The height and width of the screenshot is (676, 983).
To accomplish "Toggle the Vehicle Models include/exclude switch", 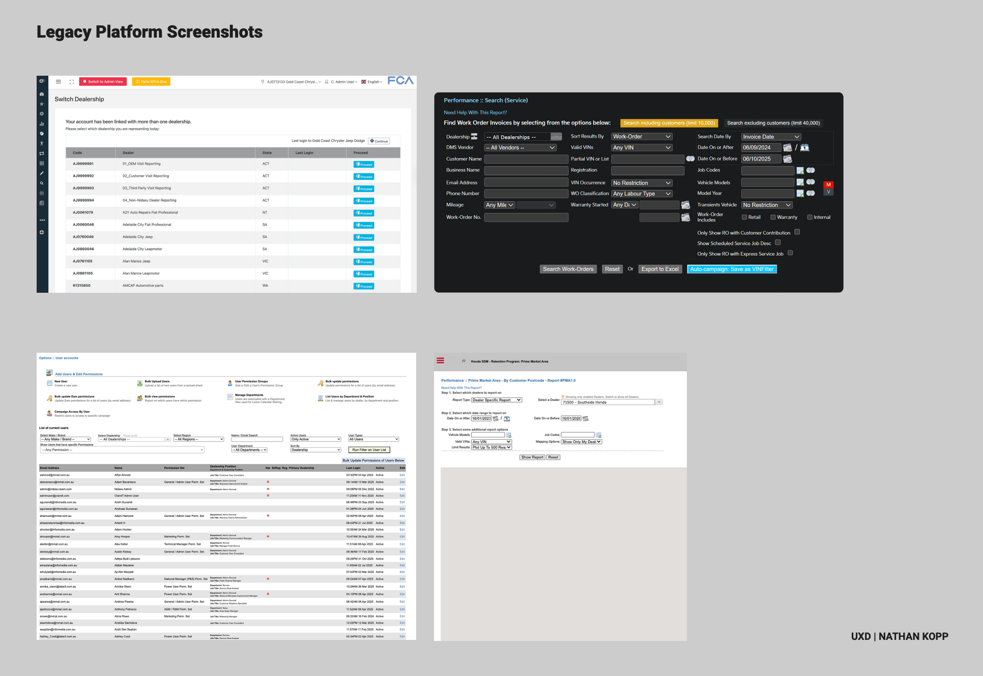I will [x=811, y=182].
